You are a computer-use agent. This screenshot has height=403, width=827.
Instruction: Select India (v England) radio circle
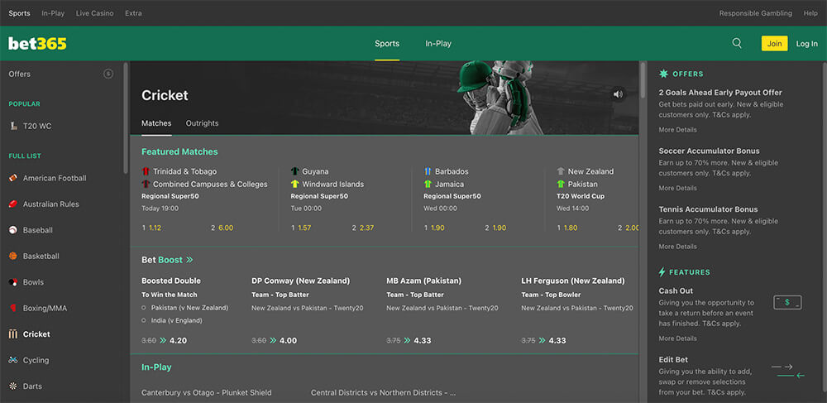tap(144, 320)
